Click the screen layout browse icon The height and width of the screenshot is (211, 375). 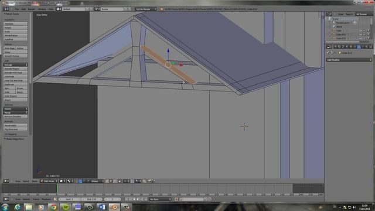(x=59, y=9)
